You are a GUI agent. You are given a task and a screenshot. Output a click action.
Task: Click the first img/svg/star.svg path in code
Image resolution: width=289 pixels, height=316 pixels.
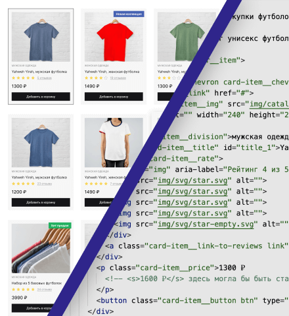pyautogui.click(x=192, y=180)
